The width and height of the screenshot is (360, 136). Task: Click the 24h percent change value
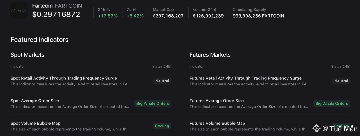(108, 16)
